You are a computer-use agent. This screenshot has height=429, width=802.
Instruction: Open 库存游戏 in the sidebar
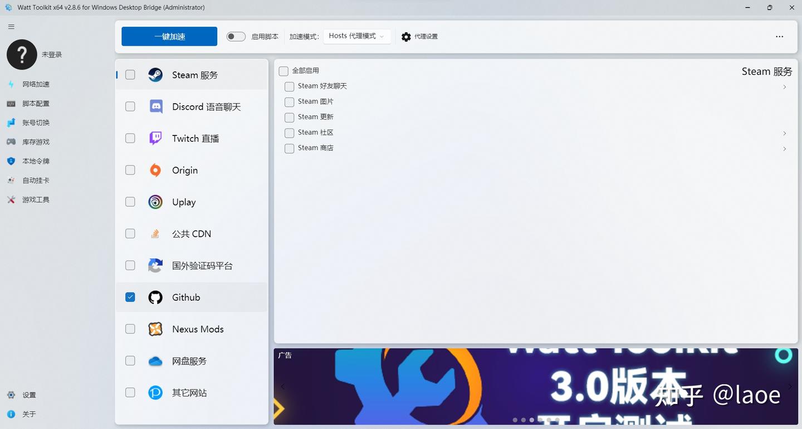[x=36, y=142]
